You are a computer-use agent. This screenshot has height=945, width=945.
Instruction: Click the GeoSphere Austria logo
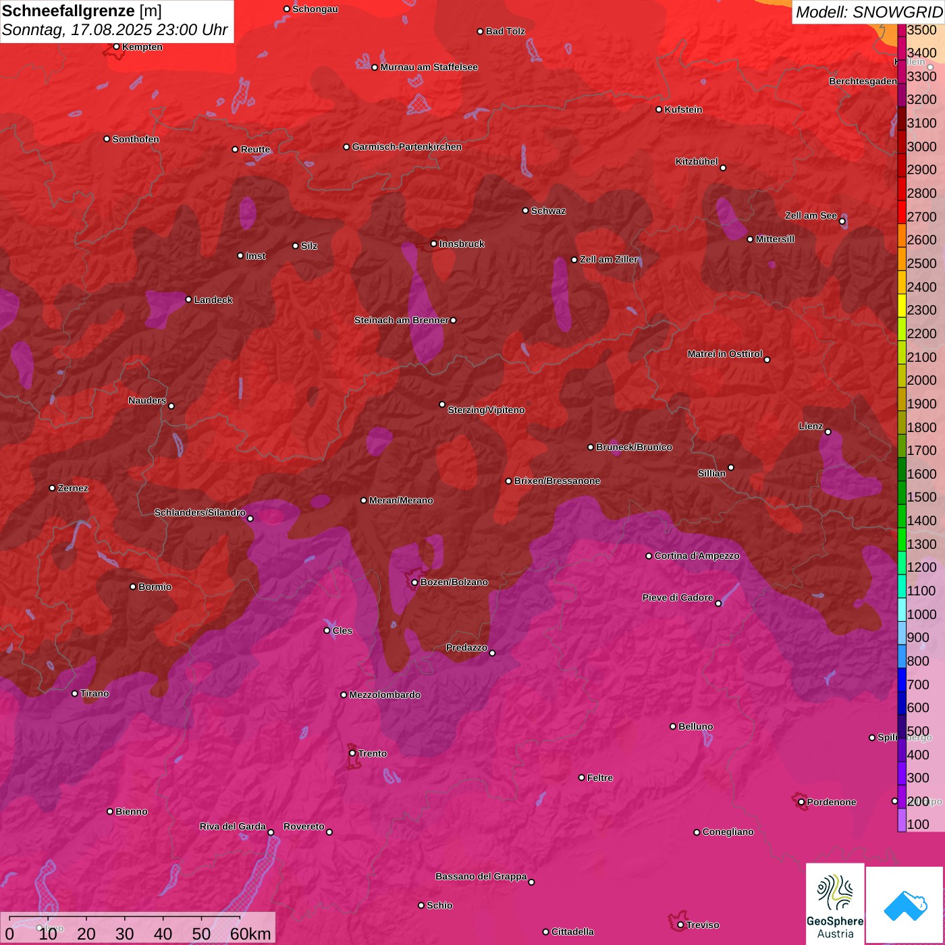pos(835,903)
